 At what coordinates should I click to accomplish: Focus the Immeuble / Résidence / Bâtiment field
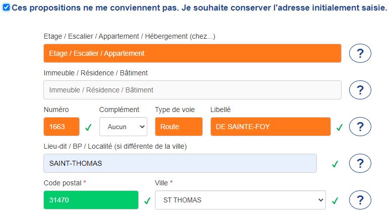click(192, 90)
